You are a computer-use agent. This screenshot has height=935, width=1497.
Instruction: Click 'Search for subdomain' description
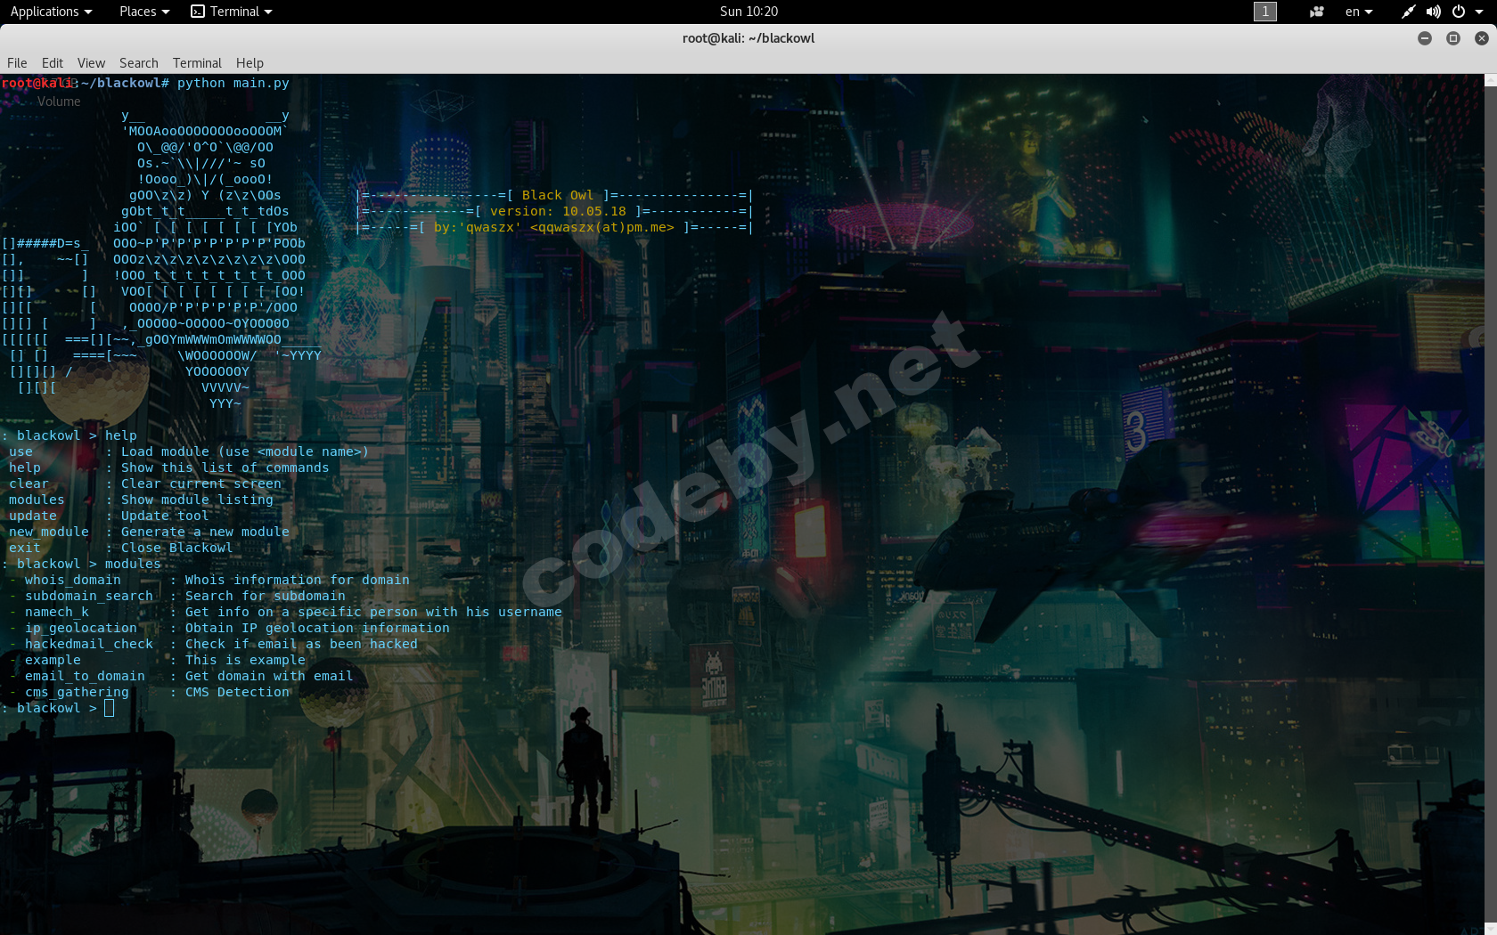point(266,596)
